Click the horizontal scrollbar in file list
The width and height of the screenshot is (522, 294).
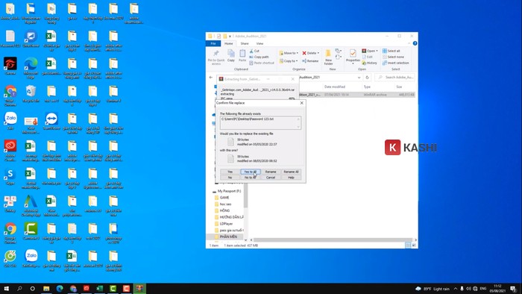333,240
